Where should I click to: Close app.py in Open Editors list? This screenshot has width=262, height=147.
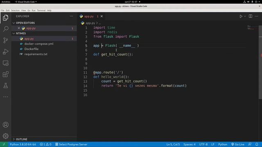19,28
